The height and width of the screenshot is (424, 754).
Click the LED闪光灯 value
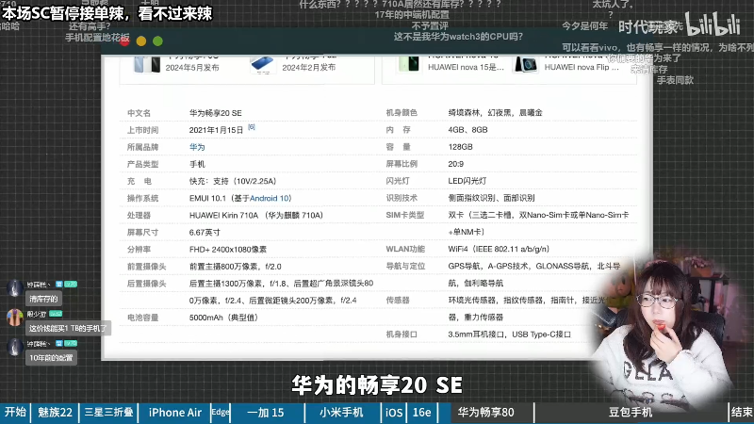467,181
